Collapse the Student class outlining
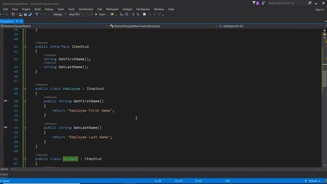Screen dimensions: 327x184 point(25,159)
